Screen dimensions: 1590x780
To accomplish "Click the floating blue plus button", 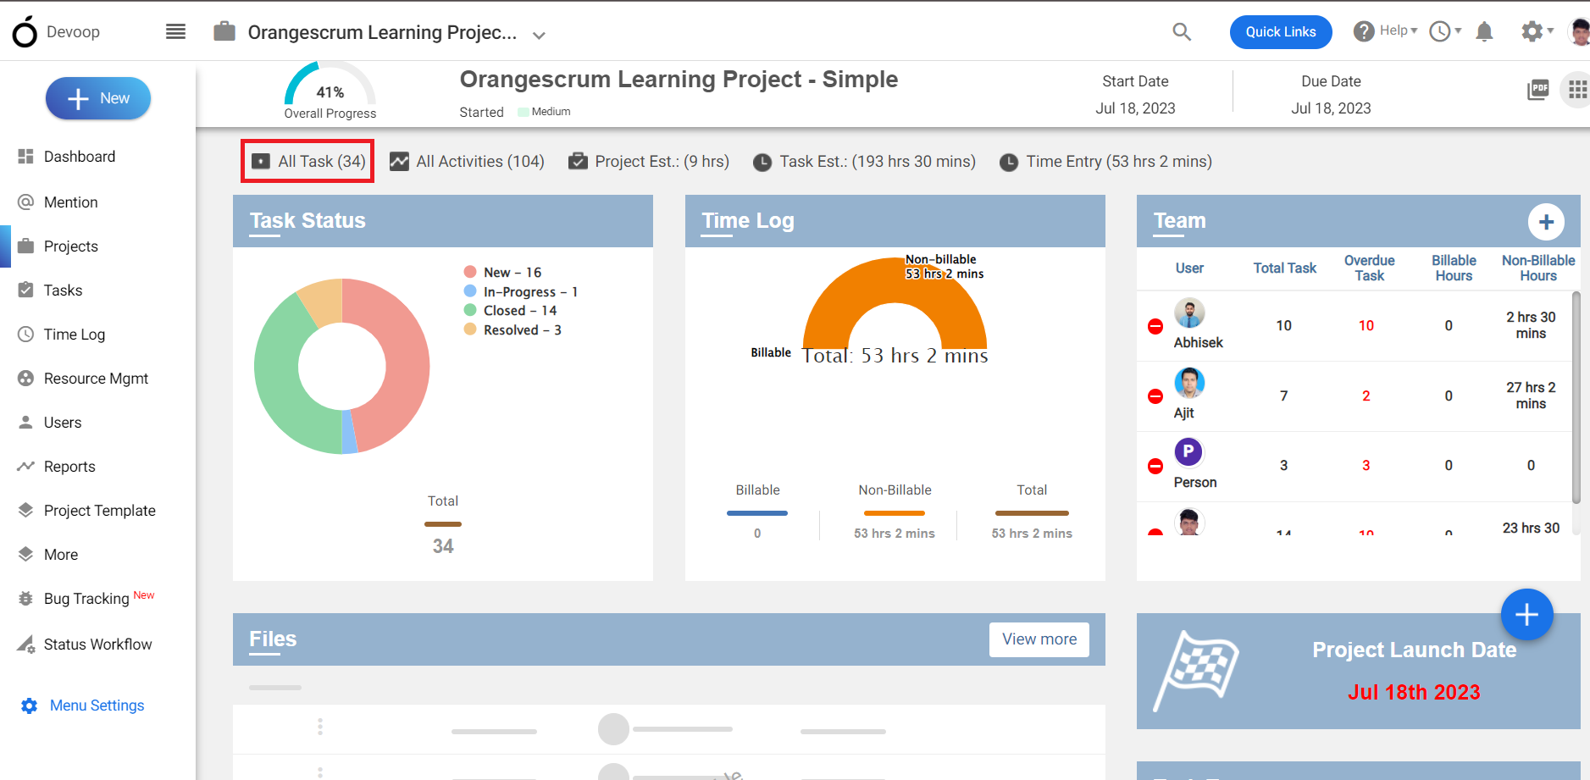I will [1526, 614].
